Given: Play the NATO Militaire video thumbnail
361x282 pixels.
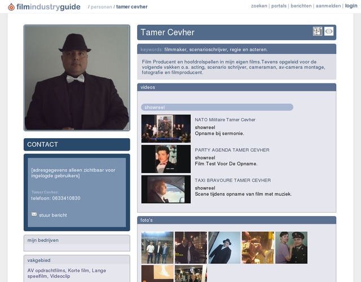Looking at the screenshot, I should 166,129.
